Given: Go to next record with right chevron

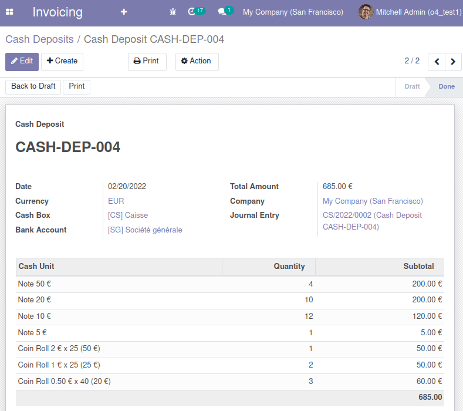Looking at the screenshot, I should point(453,62).
